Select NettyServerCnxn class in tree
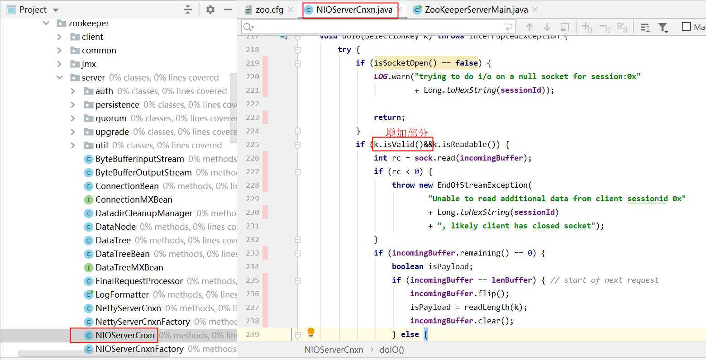The width and height of the screenshot is (706, 360). 128,308
